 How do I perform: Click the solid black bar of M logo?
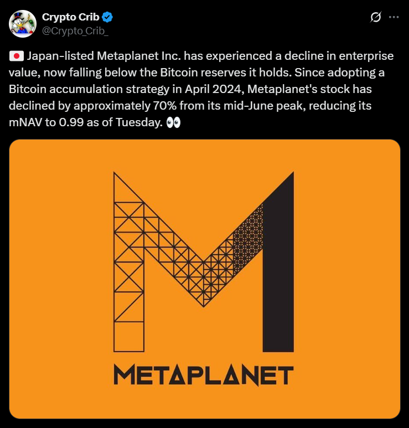pyautogui.click(x=278, y=266)
